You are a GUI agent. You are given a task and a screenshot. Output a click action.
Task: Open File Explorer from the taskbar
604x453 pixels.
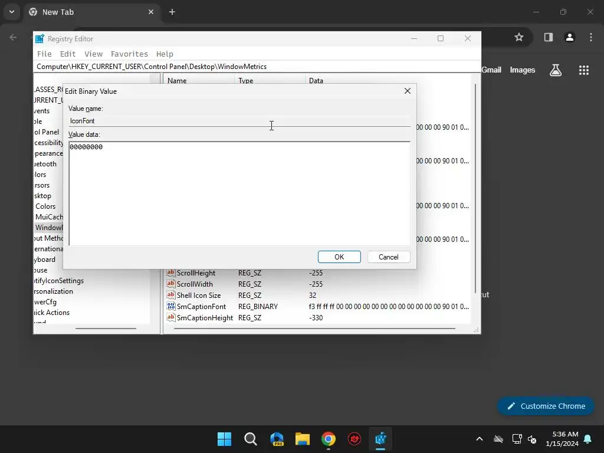tap(303, 439)
